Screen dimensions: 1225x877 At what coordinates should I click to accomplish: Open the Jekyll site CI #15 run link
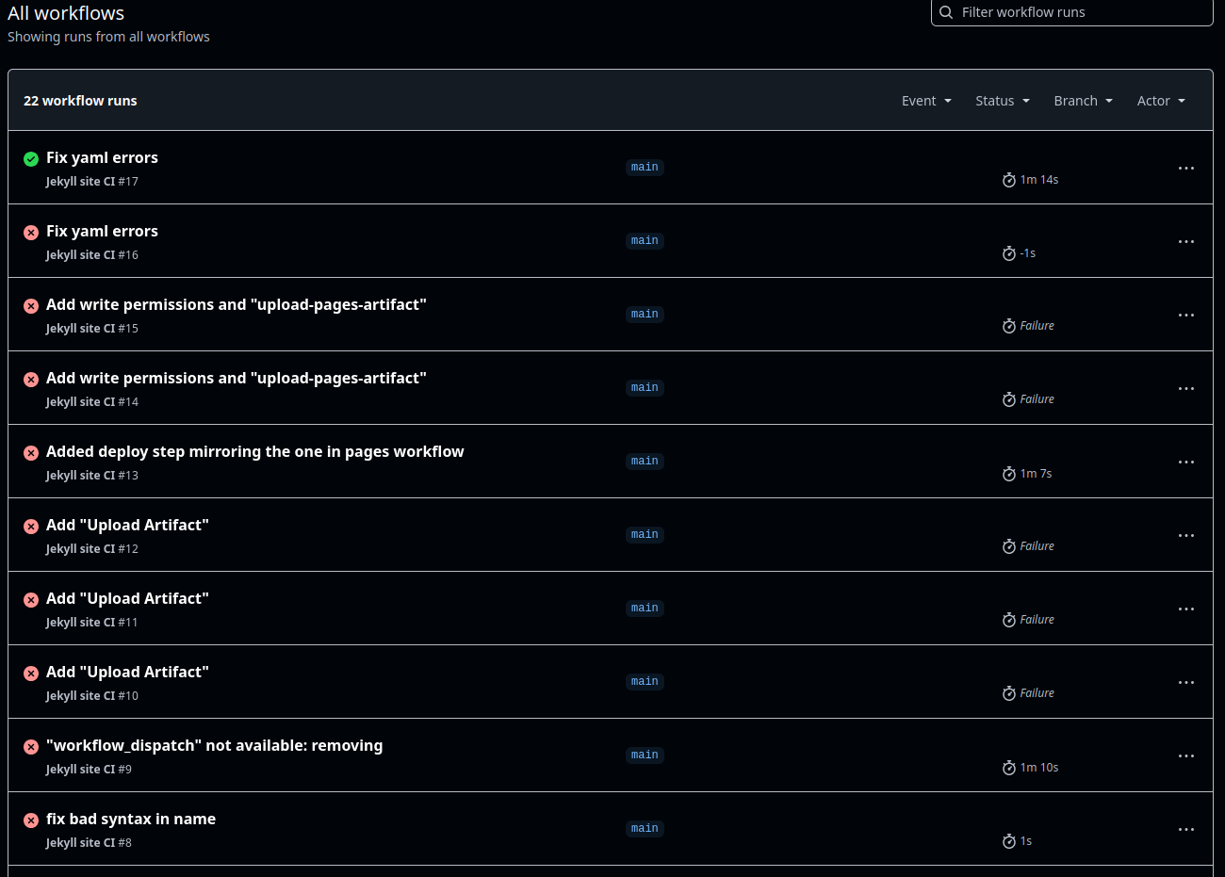91,328
